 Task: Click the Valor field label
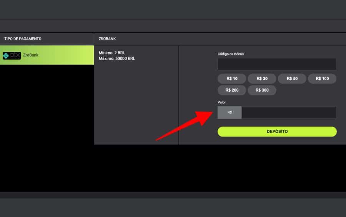pyautogui.click(x=222, y=102)
